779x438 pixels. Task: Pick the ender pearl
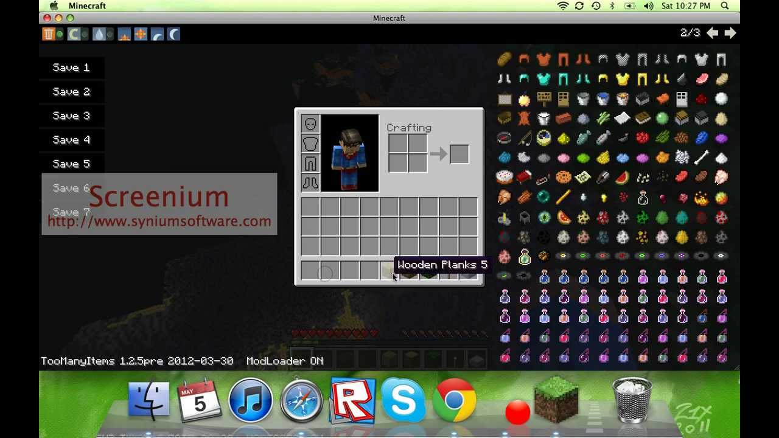coord(543,197)
